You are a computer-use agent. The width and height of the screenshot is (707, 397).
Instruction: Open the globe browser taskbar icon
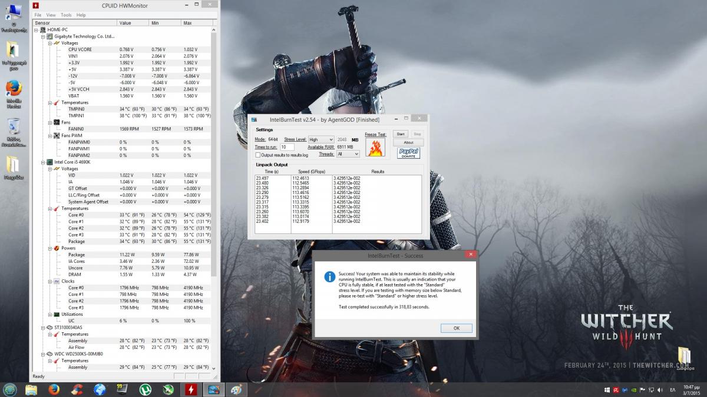click(x=100, y=389)
